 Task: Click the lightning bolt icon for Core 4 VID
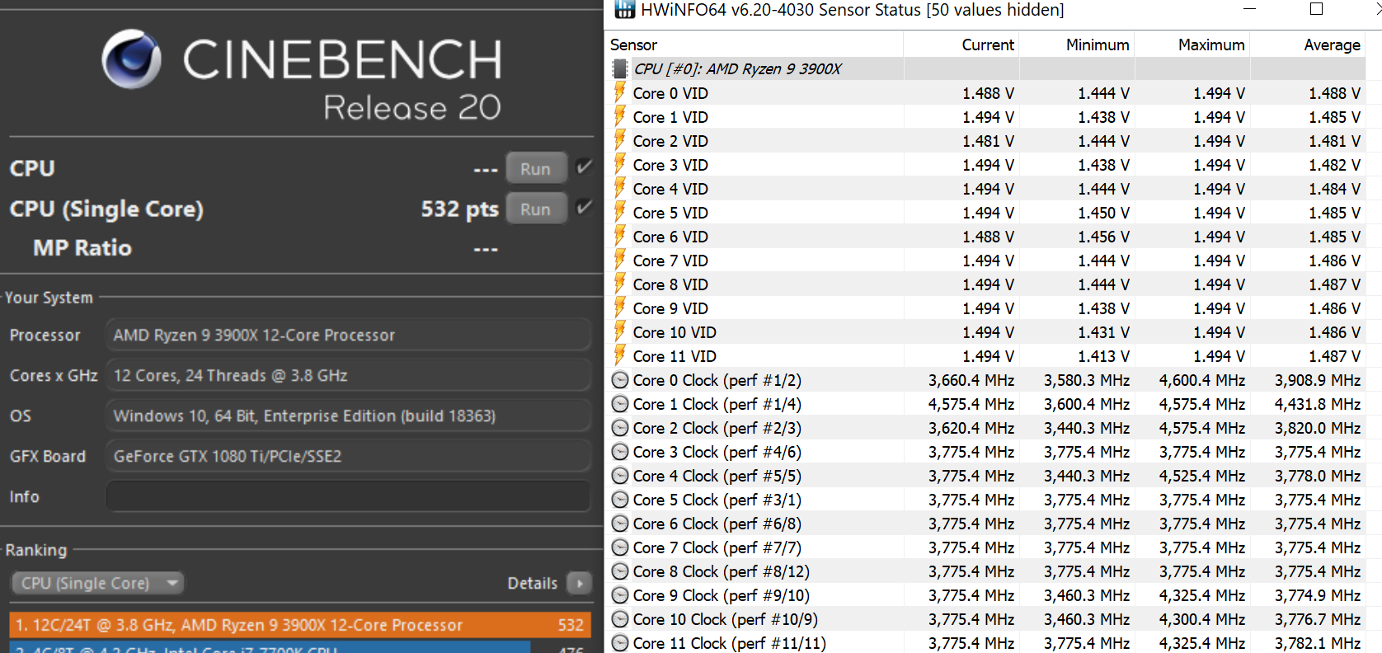pos(620,188)
